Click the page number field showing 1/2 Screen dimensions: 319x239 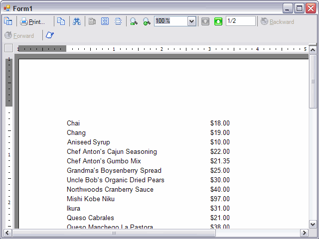tap(240, 21)
